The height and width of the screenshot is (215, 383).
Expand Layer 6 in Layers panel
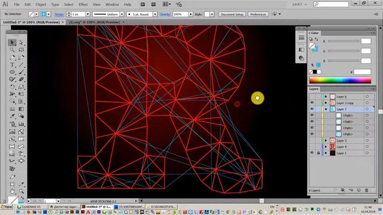point(326,97)
